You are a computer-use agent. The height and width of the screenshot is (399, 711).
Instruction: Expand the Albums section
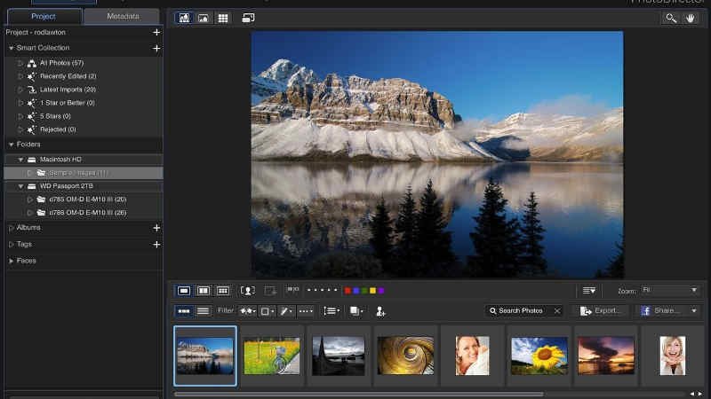point(11,228)
